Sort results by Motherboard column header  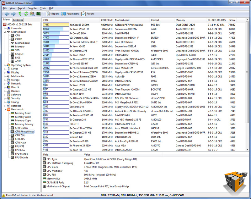131,20
